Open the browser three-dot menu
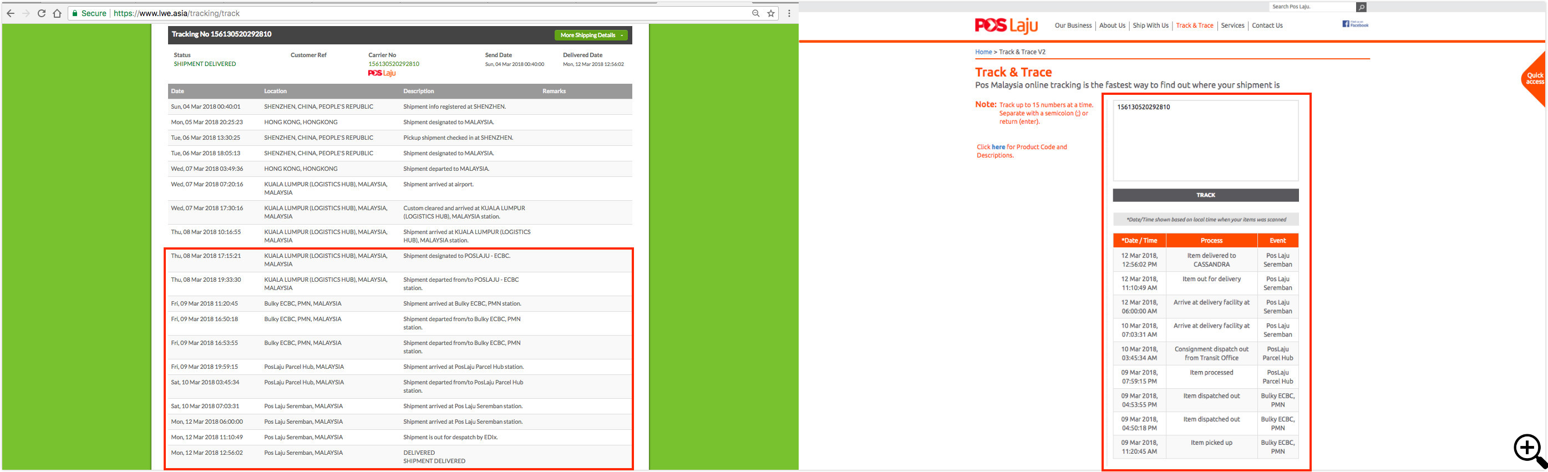The width and height of the screenshot is (1548, 472). click(x=789, y=13)
